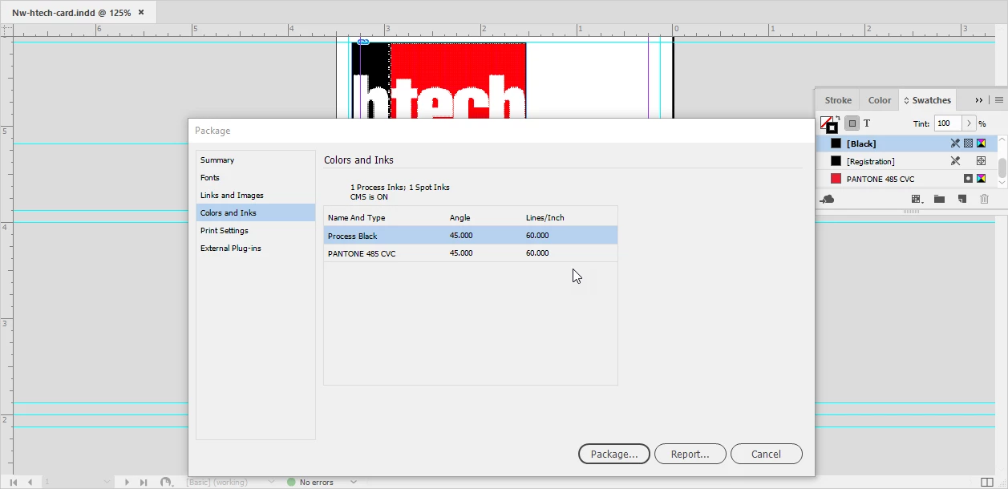Open the Links and Images section
This screenshot has width=1008, height=489.
[x=256, y=195]
